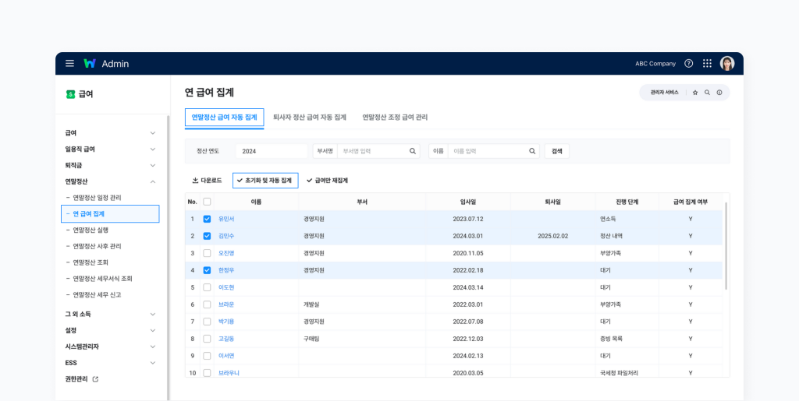Click the favorite star icon
The width and height of the screenshot is (799, 401).
click(x=695, y=93)
